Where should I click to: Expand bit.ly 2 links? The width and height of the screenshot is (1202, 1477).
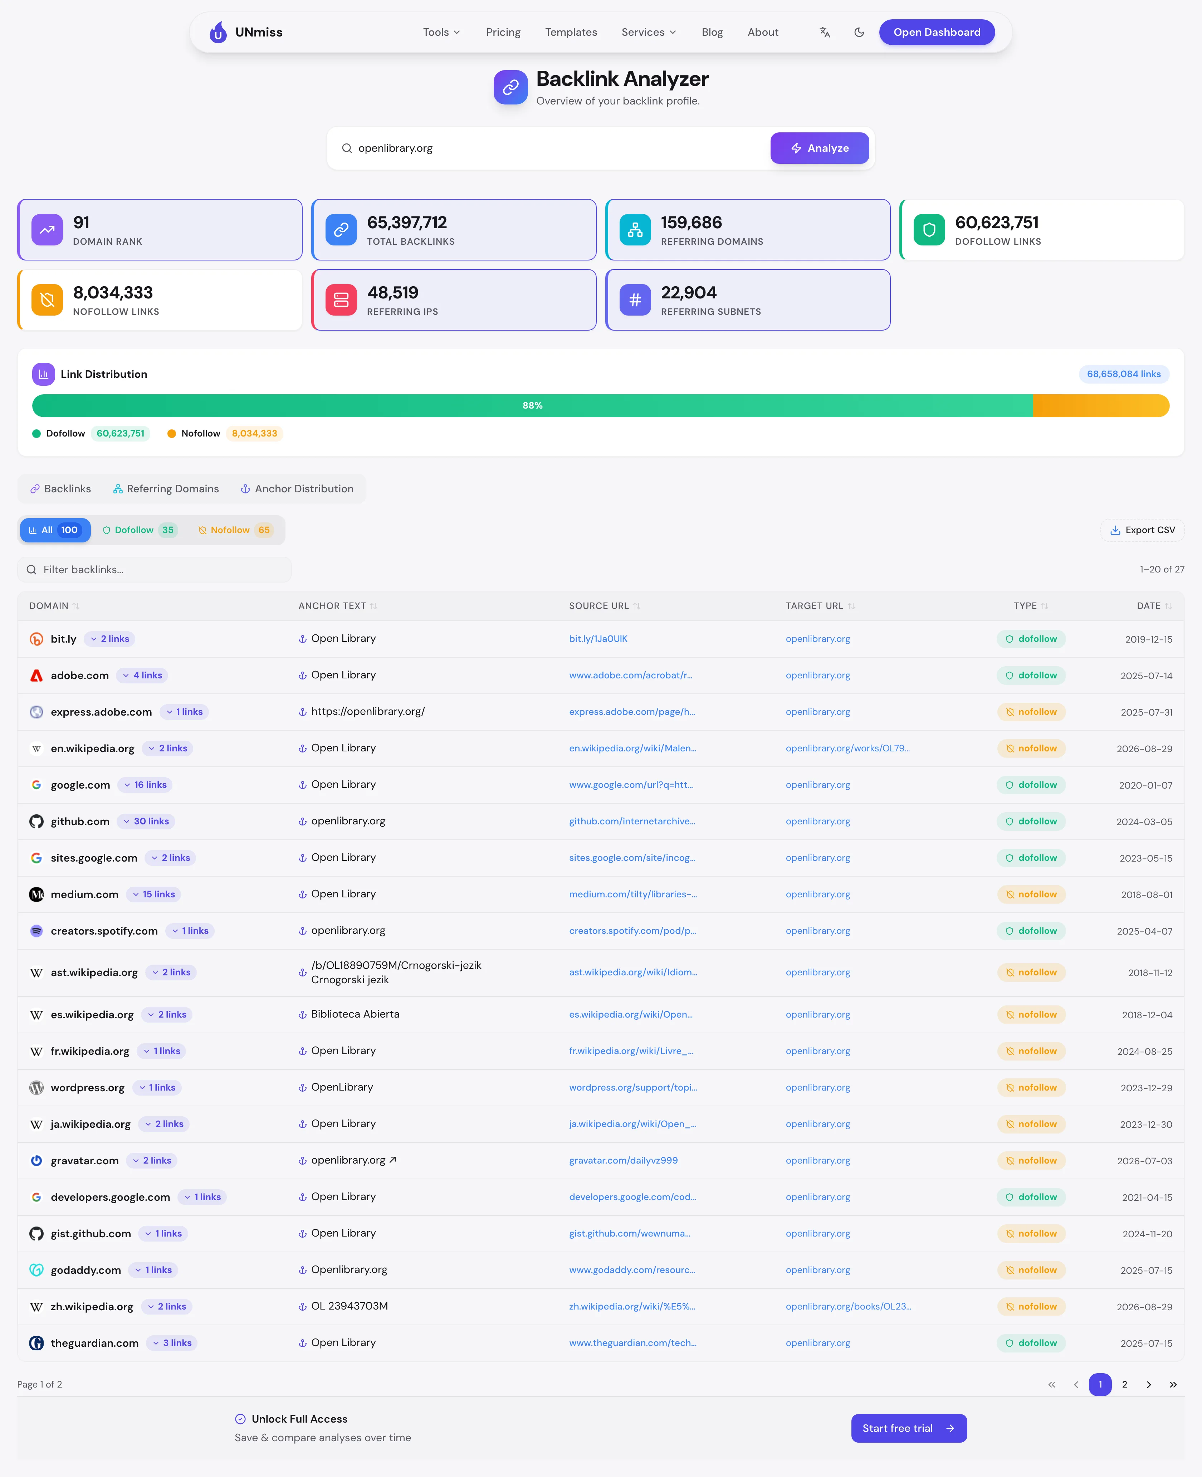coord(110,639)
